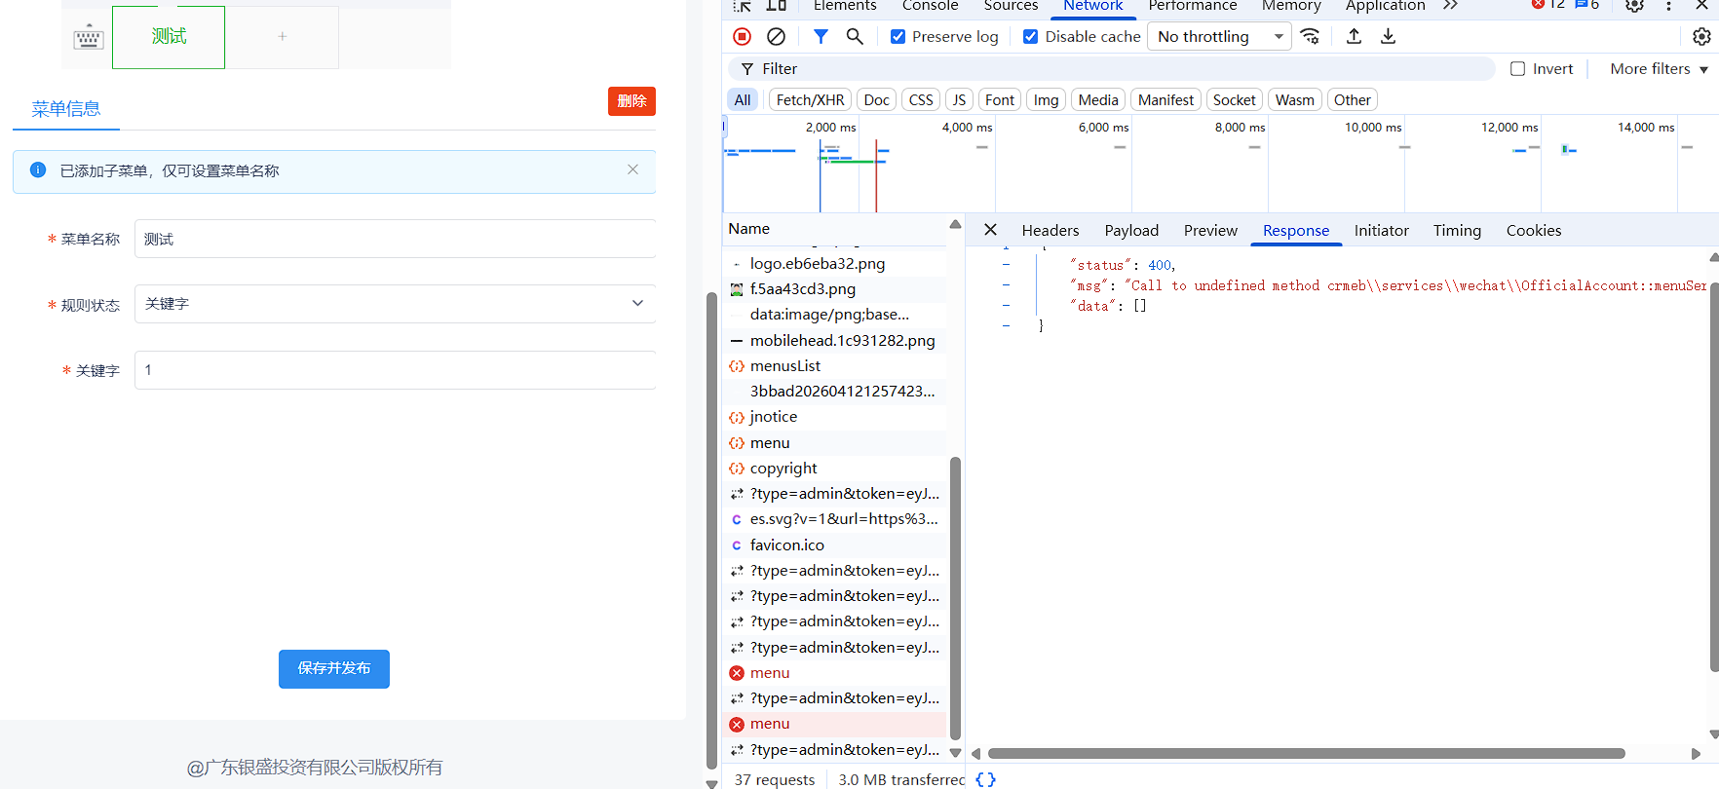Open network search magnifier

(855, 36)
